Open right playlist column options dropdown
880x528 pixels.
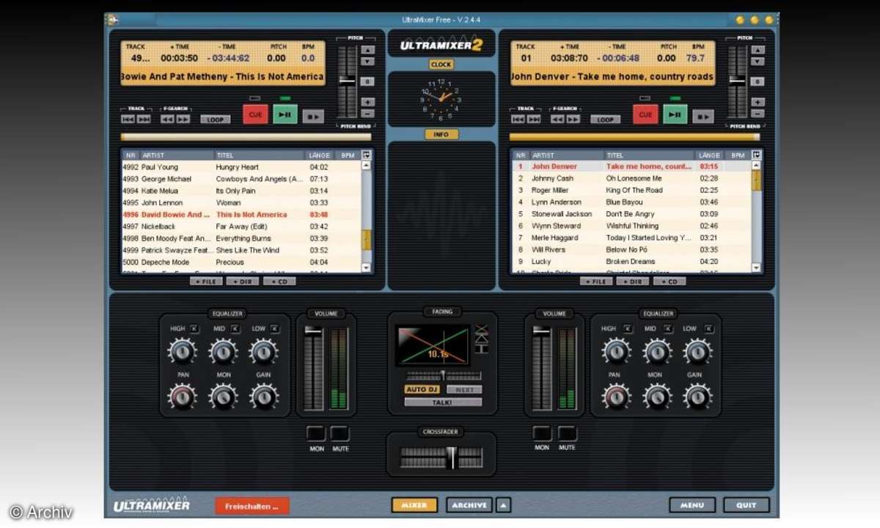tap(756, 155)
